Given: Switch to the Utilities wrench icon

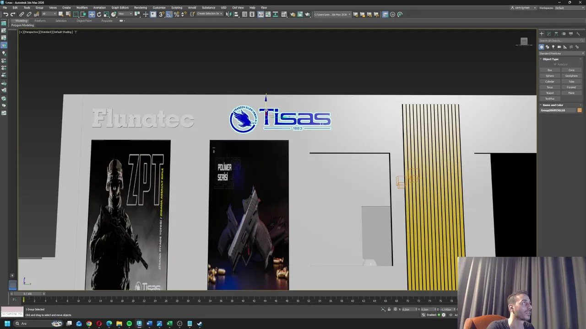Looking at the screenshot, I should (578, 33).
